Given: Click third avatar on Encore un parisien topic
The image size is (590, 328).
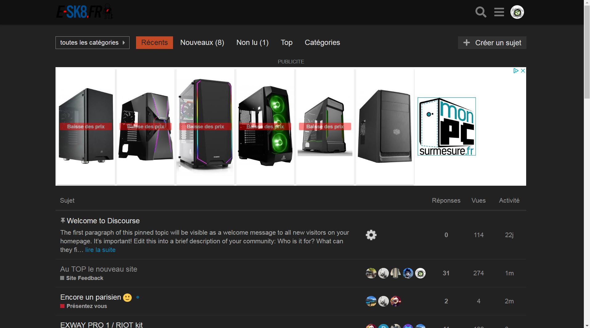Looking at the screenshot, I should pyautogui.click(x=396, y=301).
